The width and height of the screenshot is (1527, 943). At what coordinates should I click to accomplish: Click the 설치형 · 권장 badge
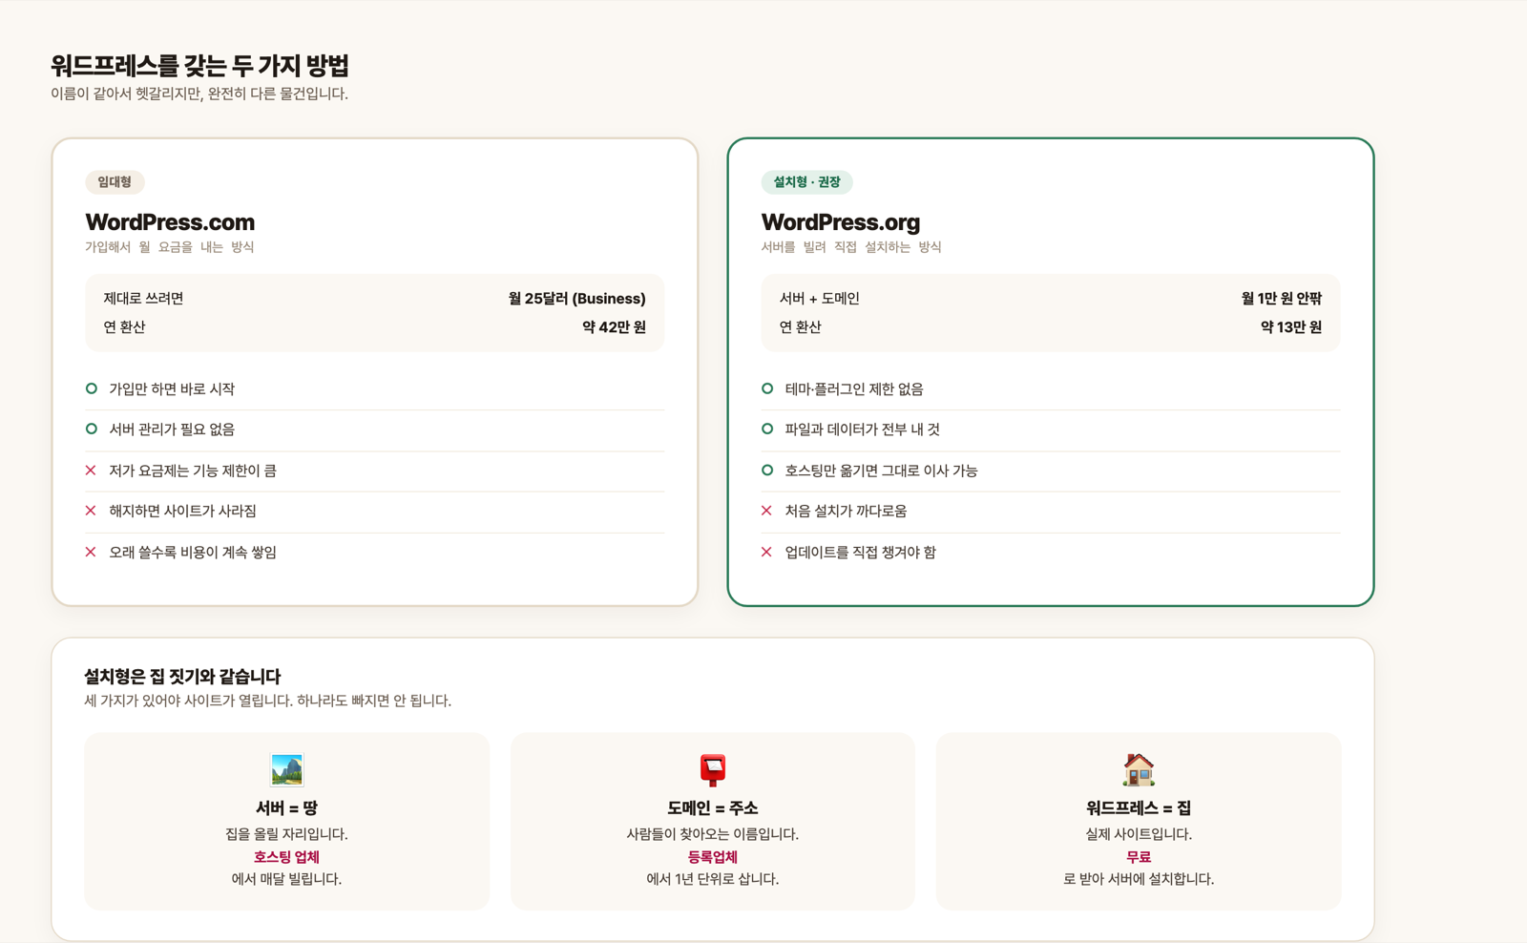click(x=806, y=182)
